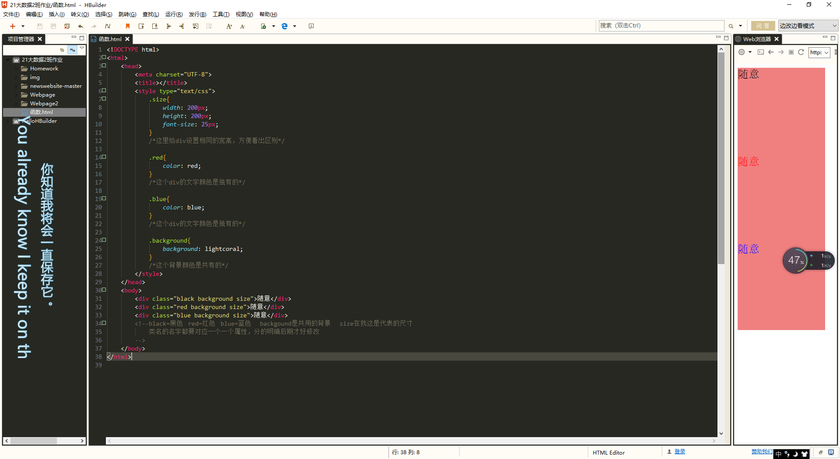Click the code format icon
840x459 pixels.
[x=108, y=26]
